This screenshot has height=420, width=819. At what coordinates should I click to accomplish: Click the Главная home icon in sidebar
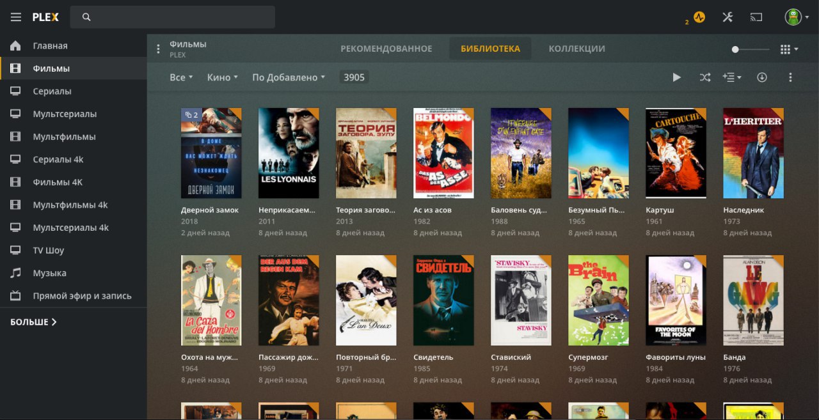click(x=16, y=46)
